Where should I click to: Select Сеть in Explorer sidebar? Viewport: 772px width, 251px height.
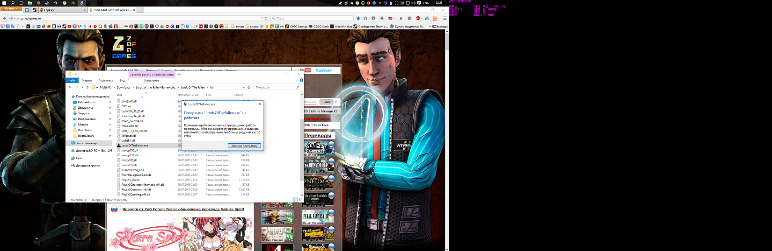point(79,158)
